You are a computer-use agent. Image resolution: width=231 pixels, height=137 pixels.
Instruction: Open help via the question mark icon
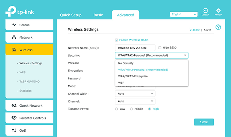218,27
